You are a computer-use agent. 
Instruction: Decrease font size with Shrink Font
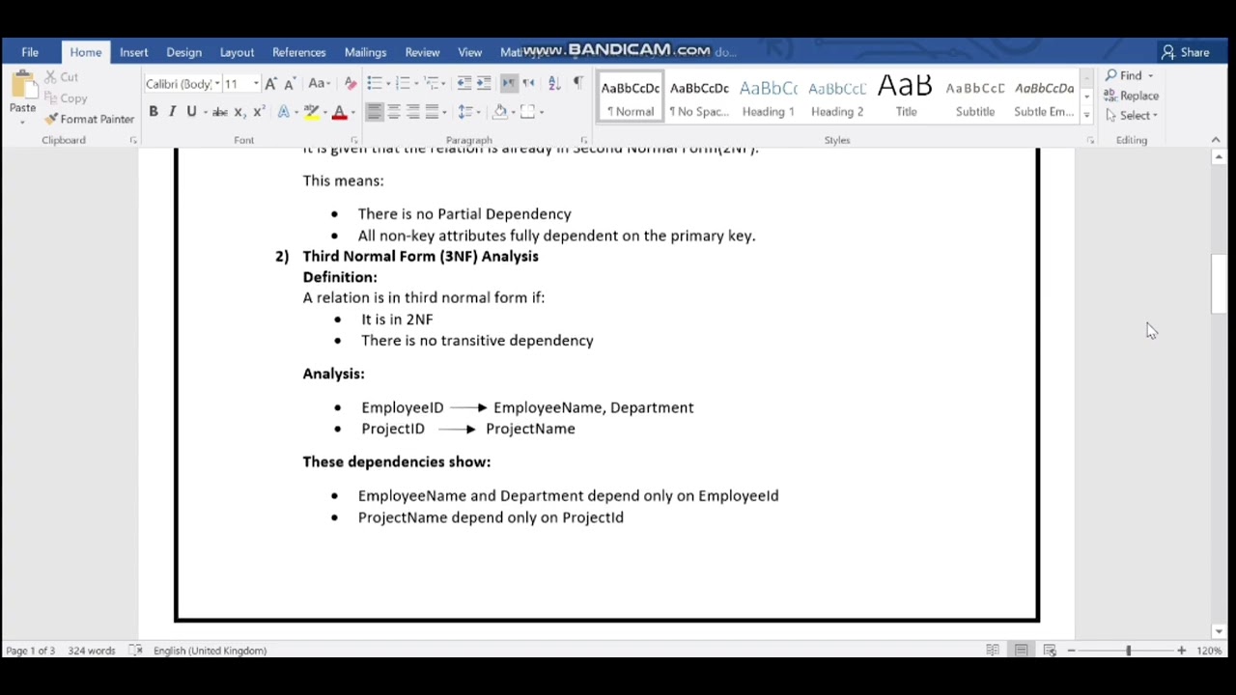(x=289, y=84)
